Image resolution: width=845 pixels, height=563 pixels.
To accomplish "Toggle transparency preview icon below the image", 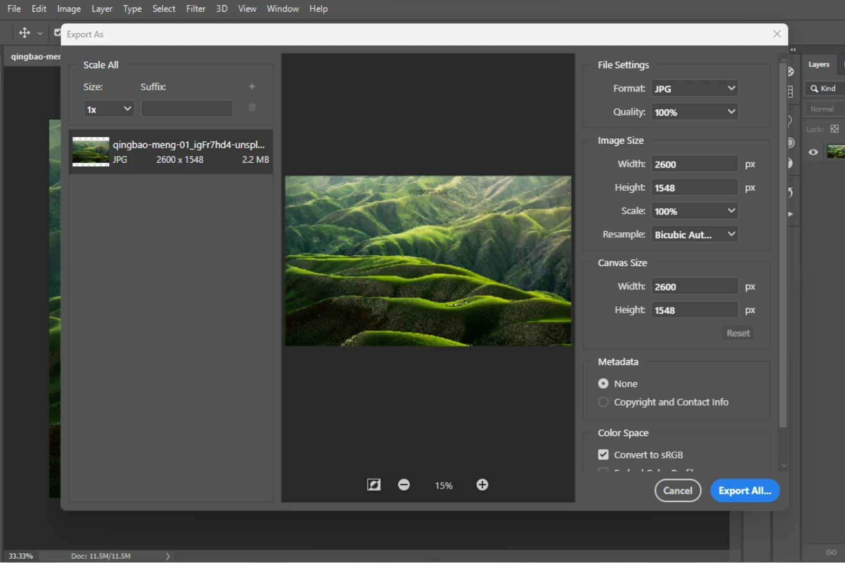I will [x=373, y=484].
